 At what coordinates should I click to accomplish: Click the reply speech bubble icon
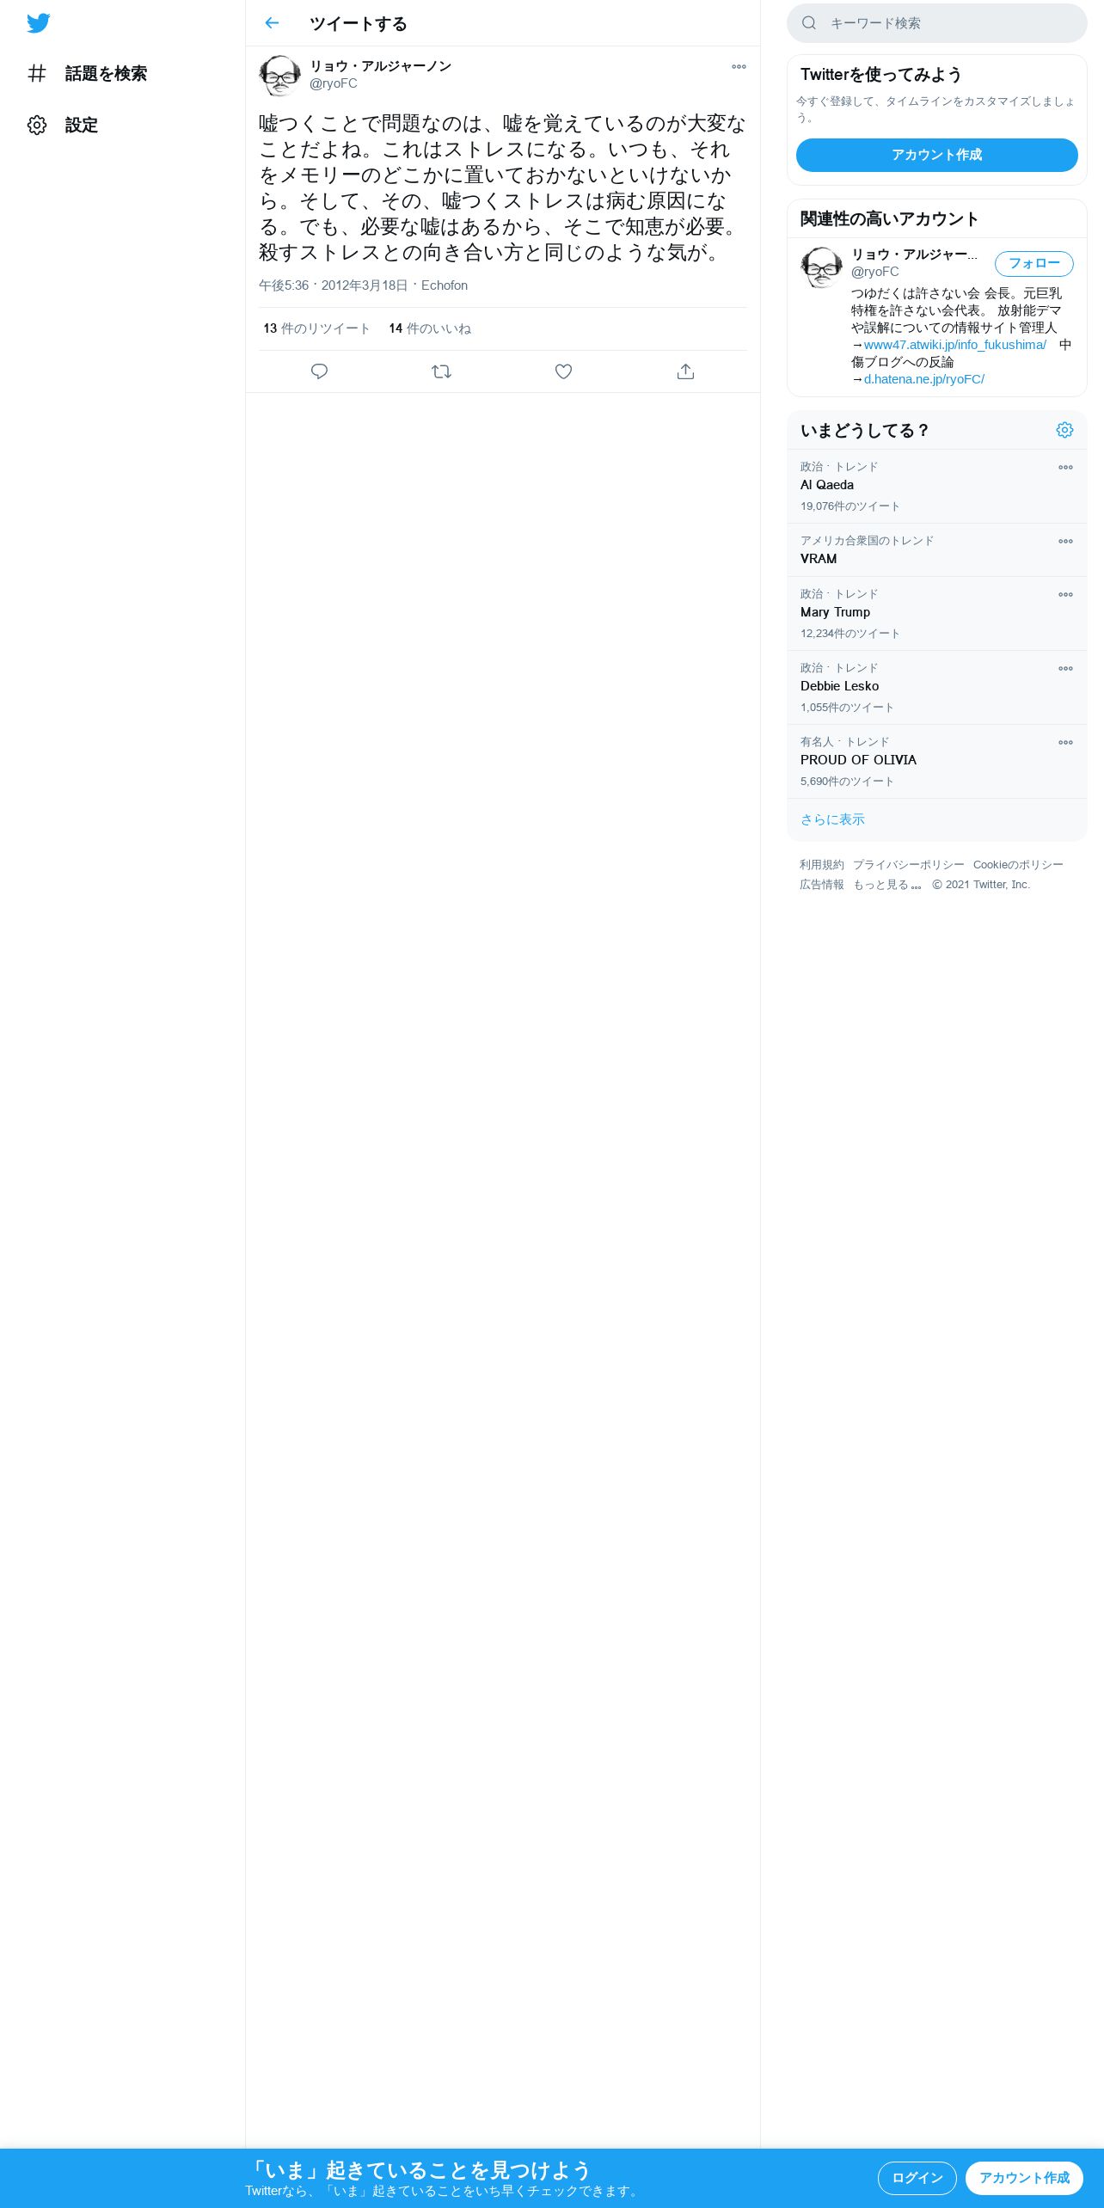[319, 371]
